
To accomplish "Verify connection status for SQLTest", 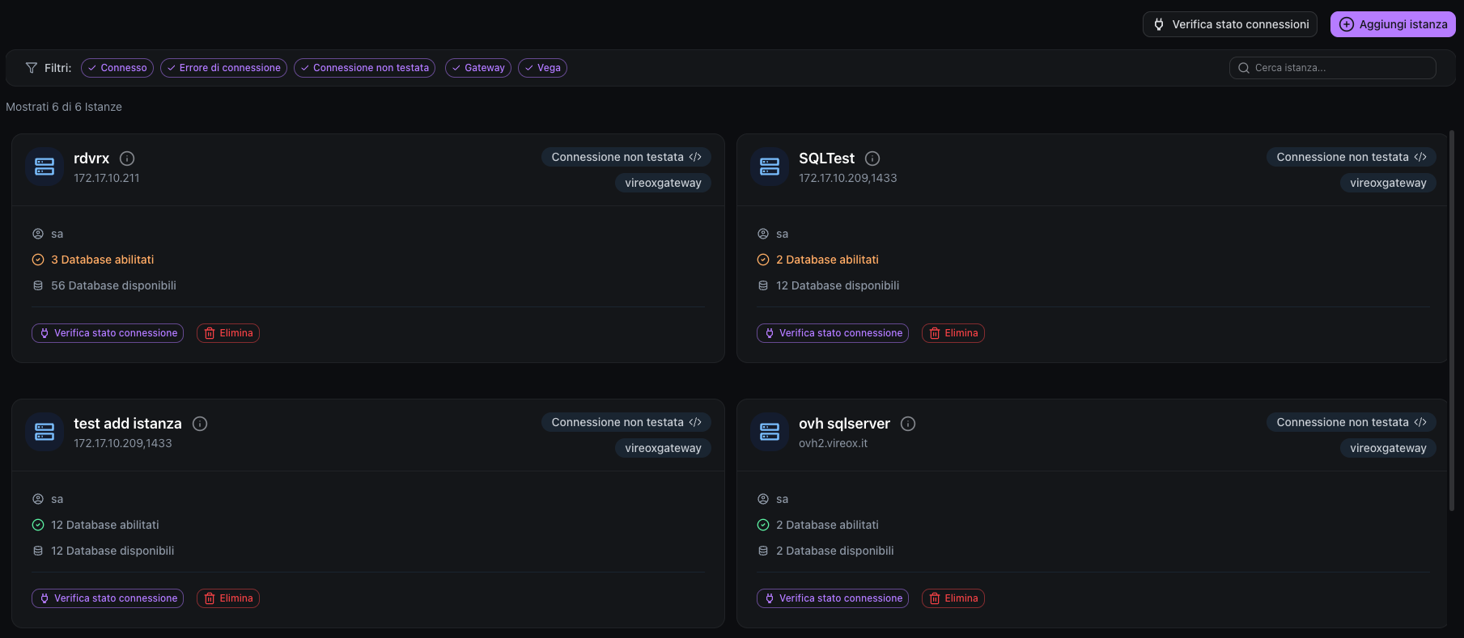I will point(833,333).
